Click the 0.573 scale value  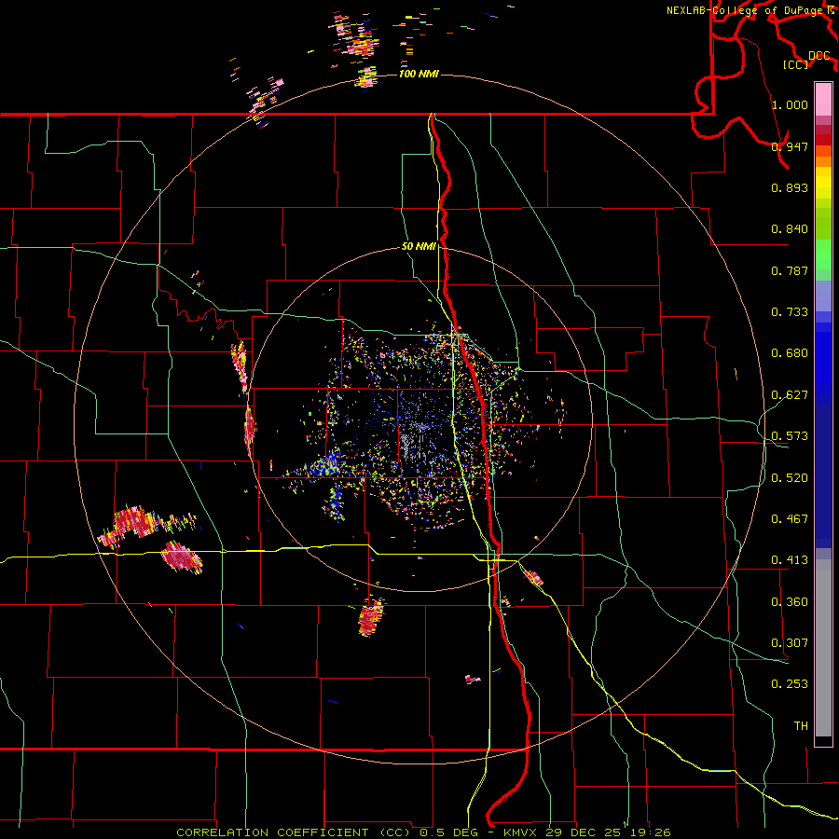click(x=790, y=436)
